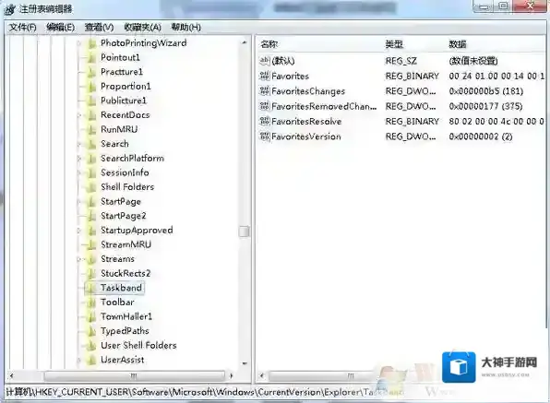Image resolution: width=550 pixels, height=403 pixels.
Task: Click the Proportion1 folder icon
Action: click(91, 86)
